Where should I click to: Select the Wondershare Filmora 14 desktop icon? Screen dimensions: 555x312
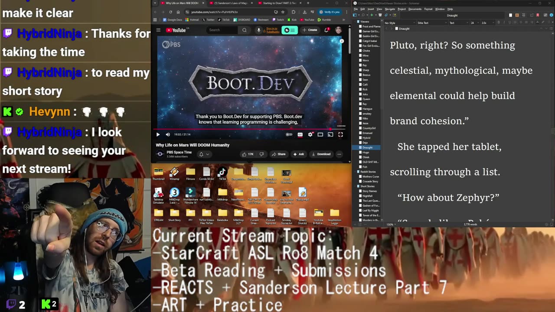coord(190,196)
